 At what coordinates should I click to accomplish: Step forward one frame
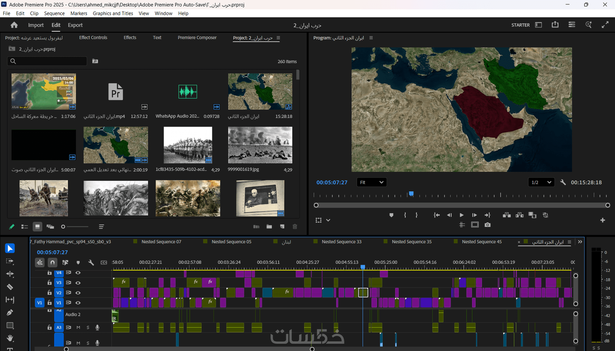pyautogui.click(x=474, y=215)
